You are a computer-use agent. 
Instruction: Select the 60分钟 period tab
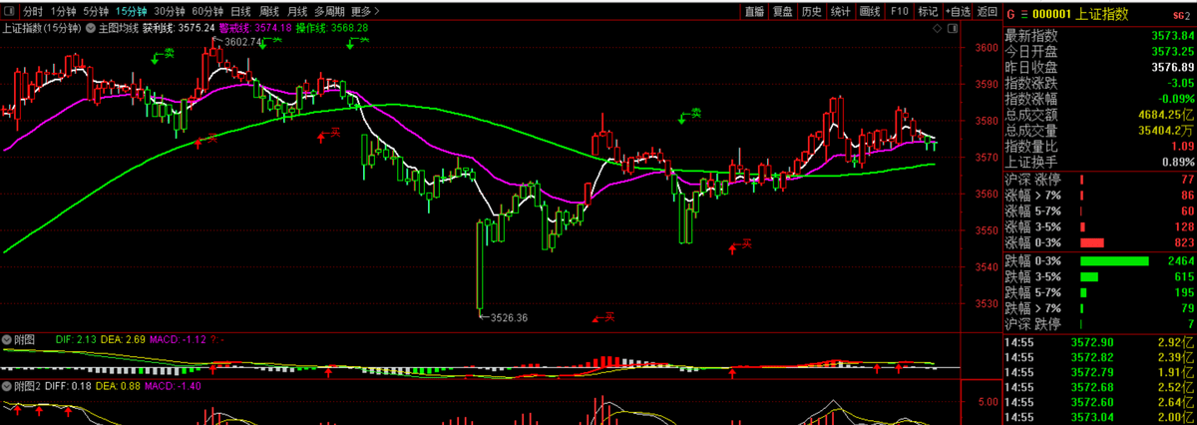click(207, 12)
